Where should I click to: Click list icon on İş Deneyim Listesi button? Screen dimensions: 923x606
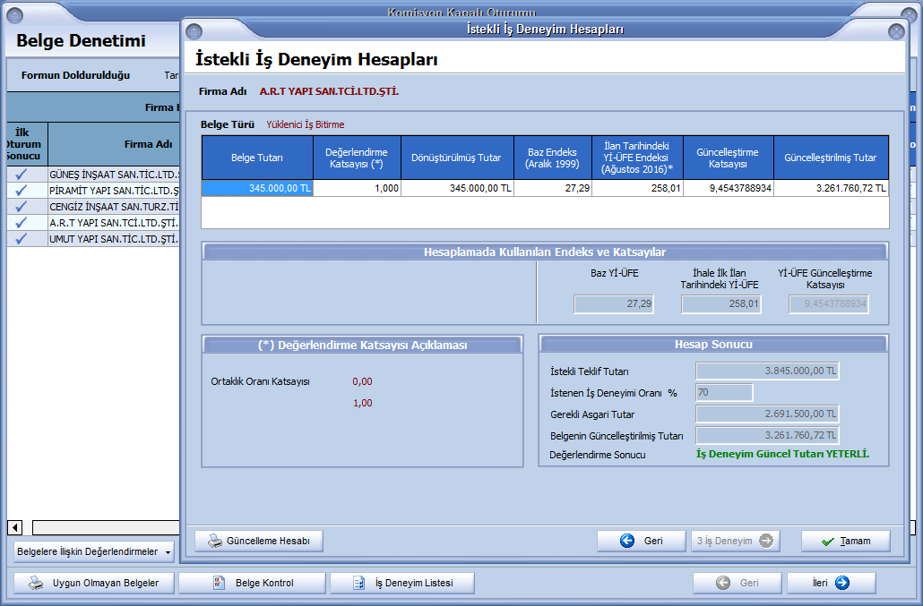click(358, 583)
